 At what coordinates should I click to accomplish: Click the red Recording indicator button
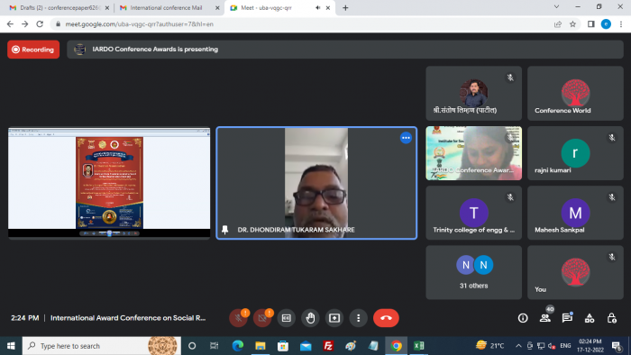click(x=33, y=50)
